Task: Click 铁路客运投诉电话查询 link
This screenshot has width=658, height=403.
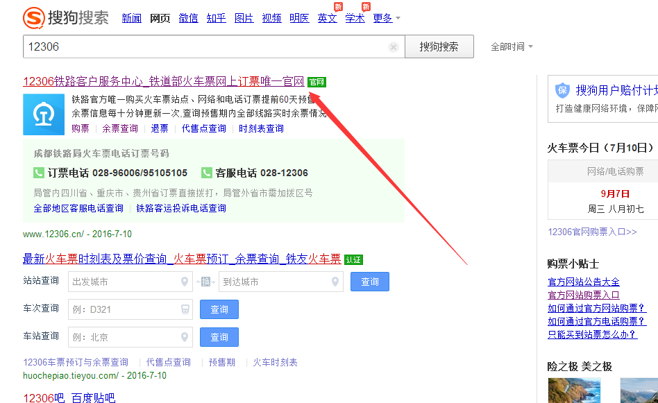Action: click(181, 208)
